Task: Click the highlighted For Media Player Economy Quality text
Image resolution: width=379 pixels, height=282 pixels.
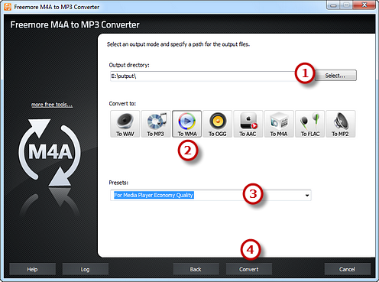Action: tap(154, 195)
